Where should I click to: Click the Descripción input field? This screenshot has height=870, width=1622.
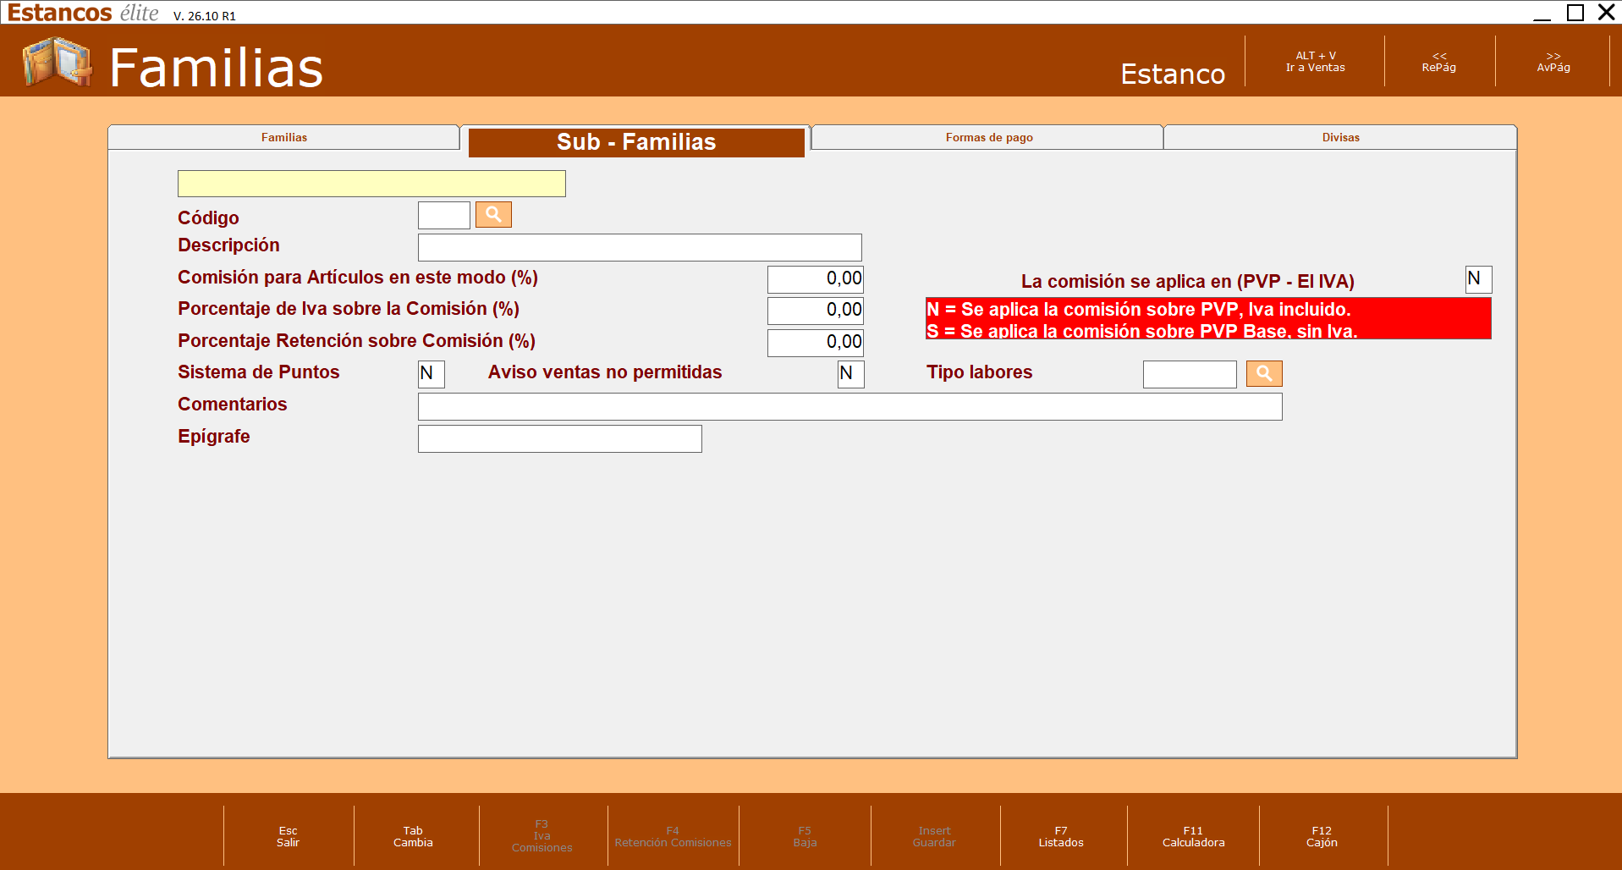click(640, 247)
